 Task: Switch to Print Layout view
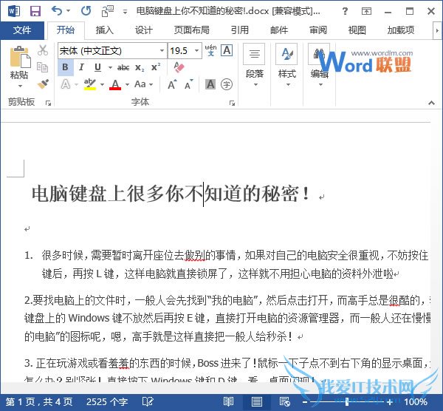point(256,401)
